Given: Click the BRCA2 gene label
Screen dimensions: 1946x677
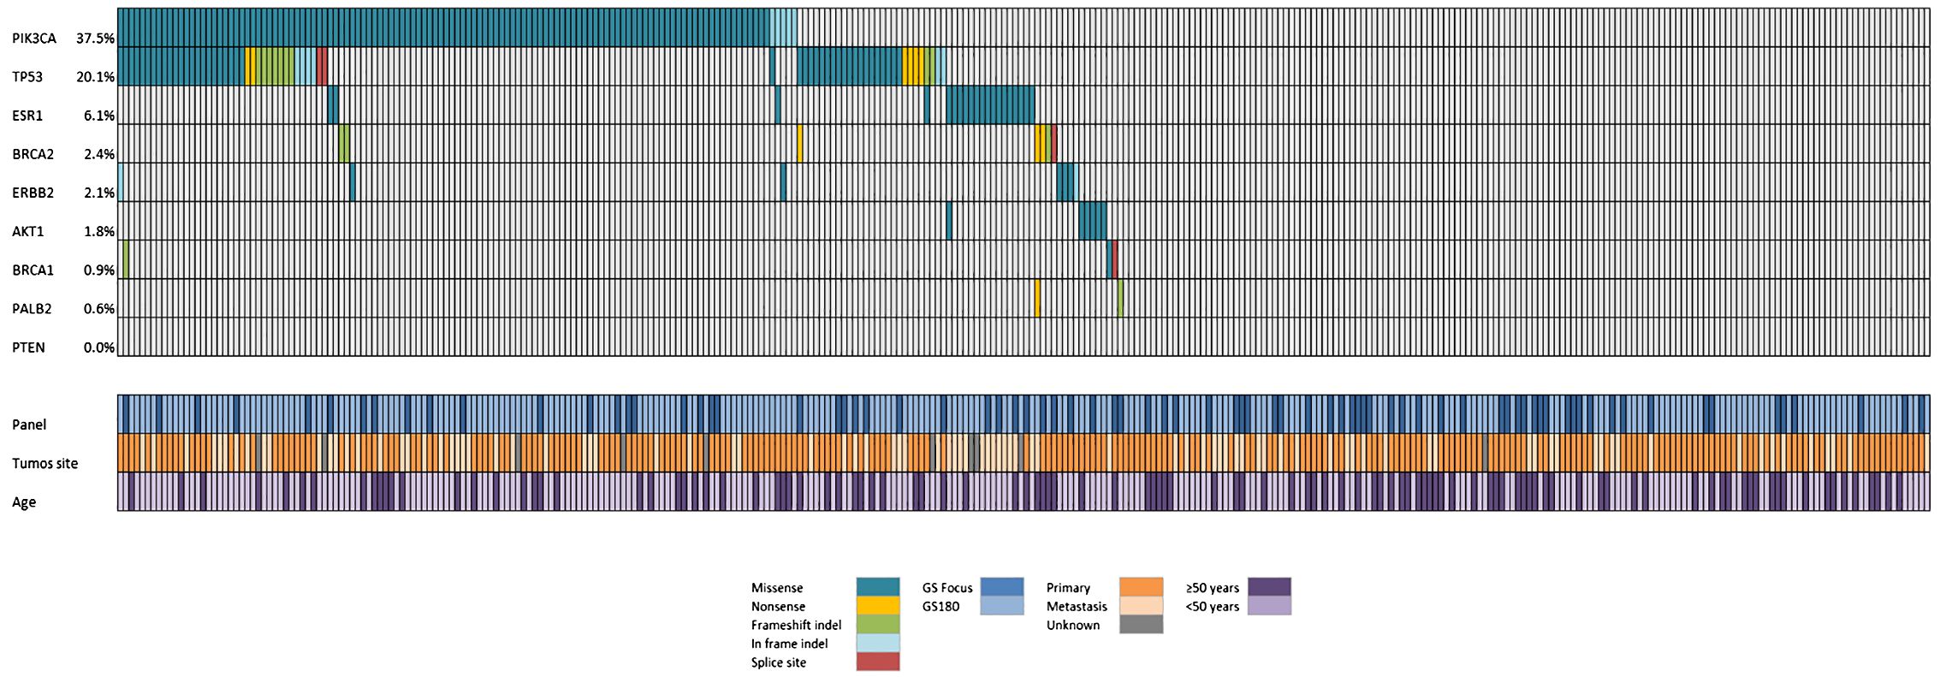Looking at the screenshot, I should 33,154.
